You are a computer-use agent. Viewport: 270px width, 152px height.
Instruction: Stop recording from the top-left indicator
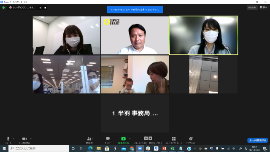click(45, 8)
